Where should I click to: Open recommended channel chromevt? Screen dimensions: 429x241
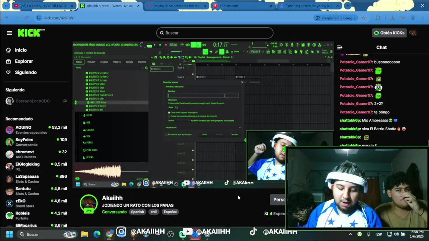coord(36,154)
